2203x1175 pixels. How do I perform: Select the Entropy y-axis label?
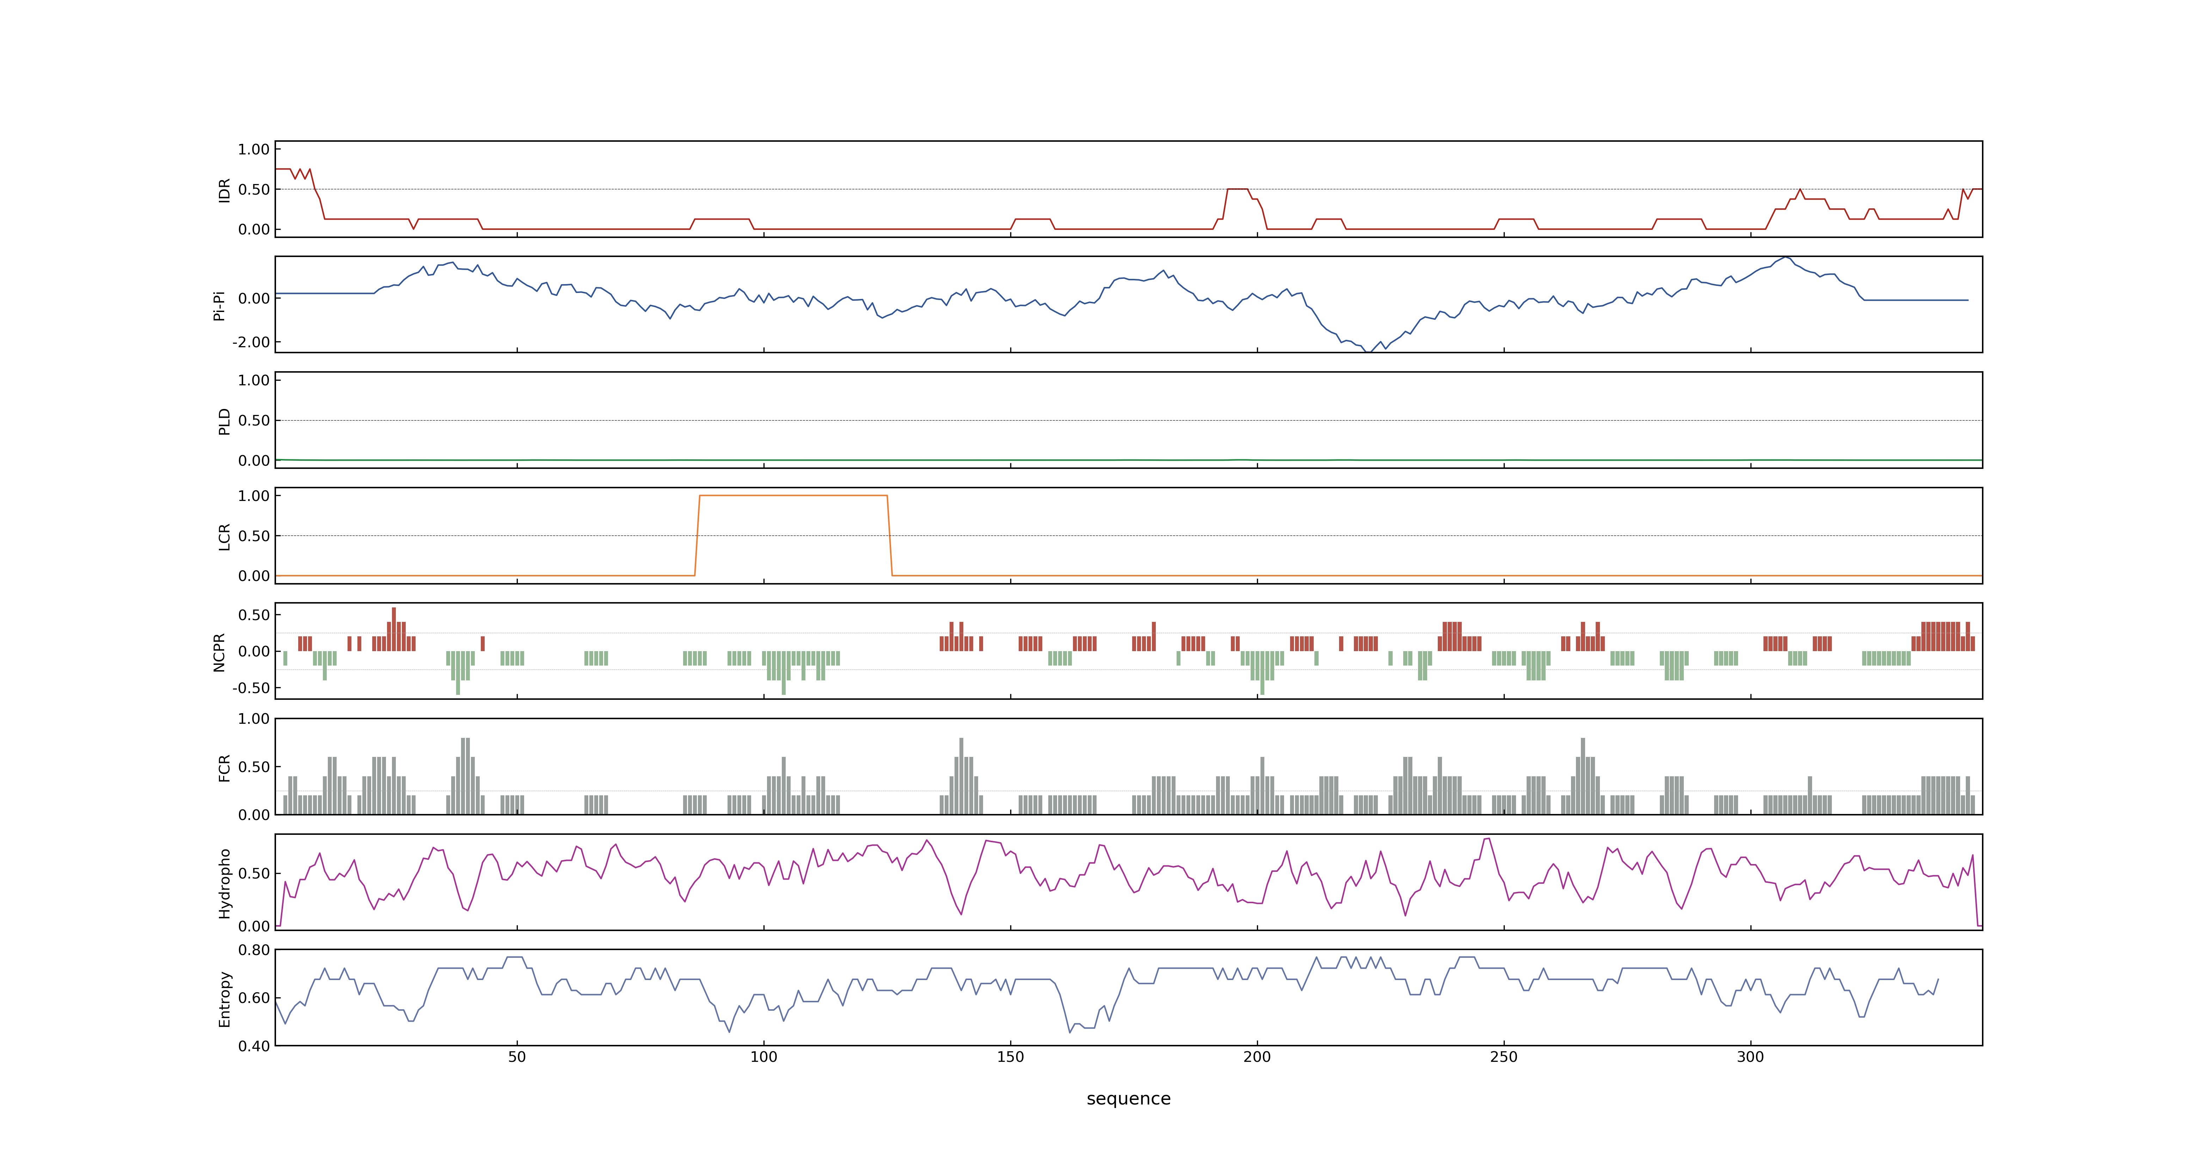click(225, 998)
